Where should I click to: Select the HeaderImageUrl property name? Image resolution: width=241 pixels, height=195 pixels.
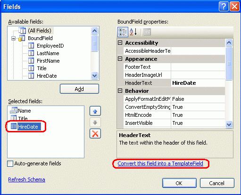point(143,75)
